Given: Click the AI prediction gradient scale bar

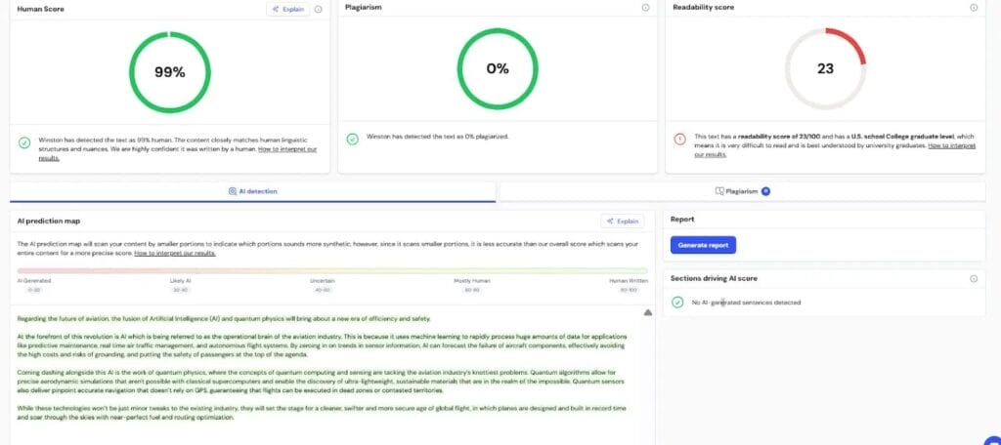Looking at the screenshot, I should 332,270.
